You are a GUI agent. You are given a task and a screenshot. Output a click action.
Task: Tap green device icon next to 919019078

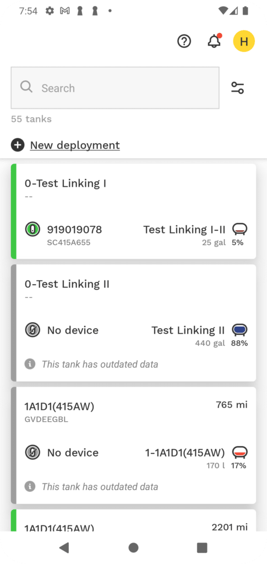point(32,230)
